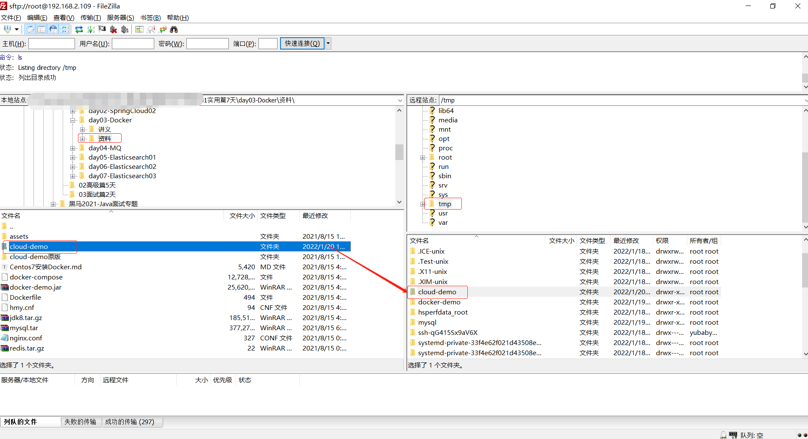The width and height of the screenshot is (808, 439).
Task: Open the 传输(T) menu
Action: [x=91, y=17]
